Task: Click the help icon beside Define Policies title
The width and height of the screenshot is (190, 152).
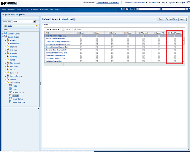Action: [75, 19]
